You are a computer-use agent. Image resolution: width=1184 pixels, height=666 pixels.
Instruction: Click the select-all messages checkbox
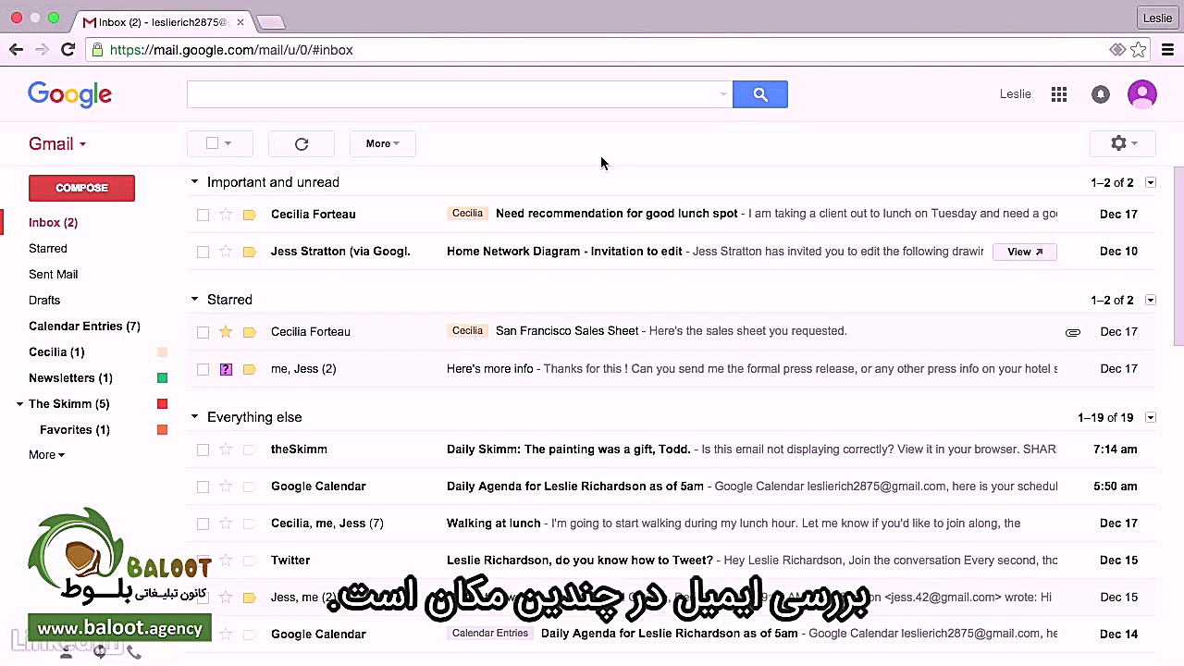[x=212, y=143]
